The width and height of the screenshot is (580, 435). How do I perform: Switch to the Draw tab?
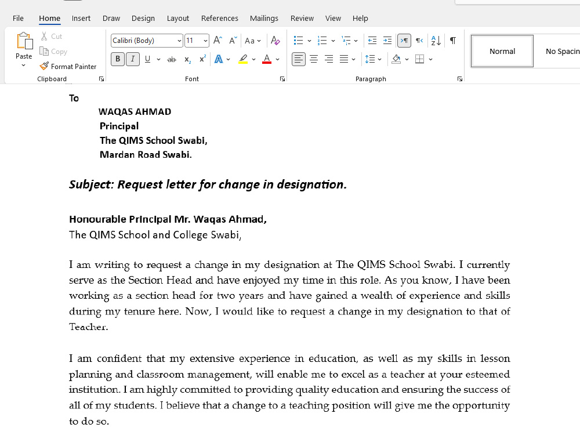111,18
